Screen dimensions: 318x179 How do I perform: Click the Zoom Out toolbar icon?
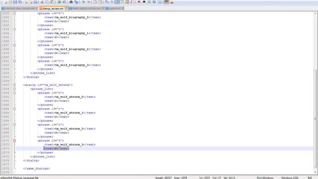click(x=88, y=2)
